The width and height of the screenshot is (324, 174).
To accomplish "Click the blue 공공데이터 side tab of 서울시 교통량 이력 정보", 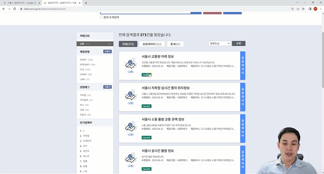I will pos(243,65).
